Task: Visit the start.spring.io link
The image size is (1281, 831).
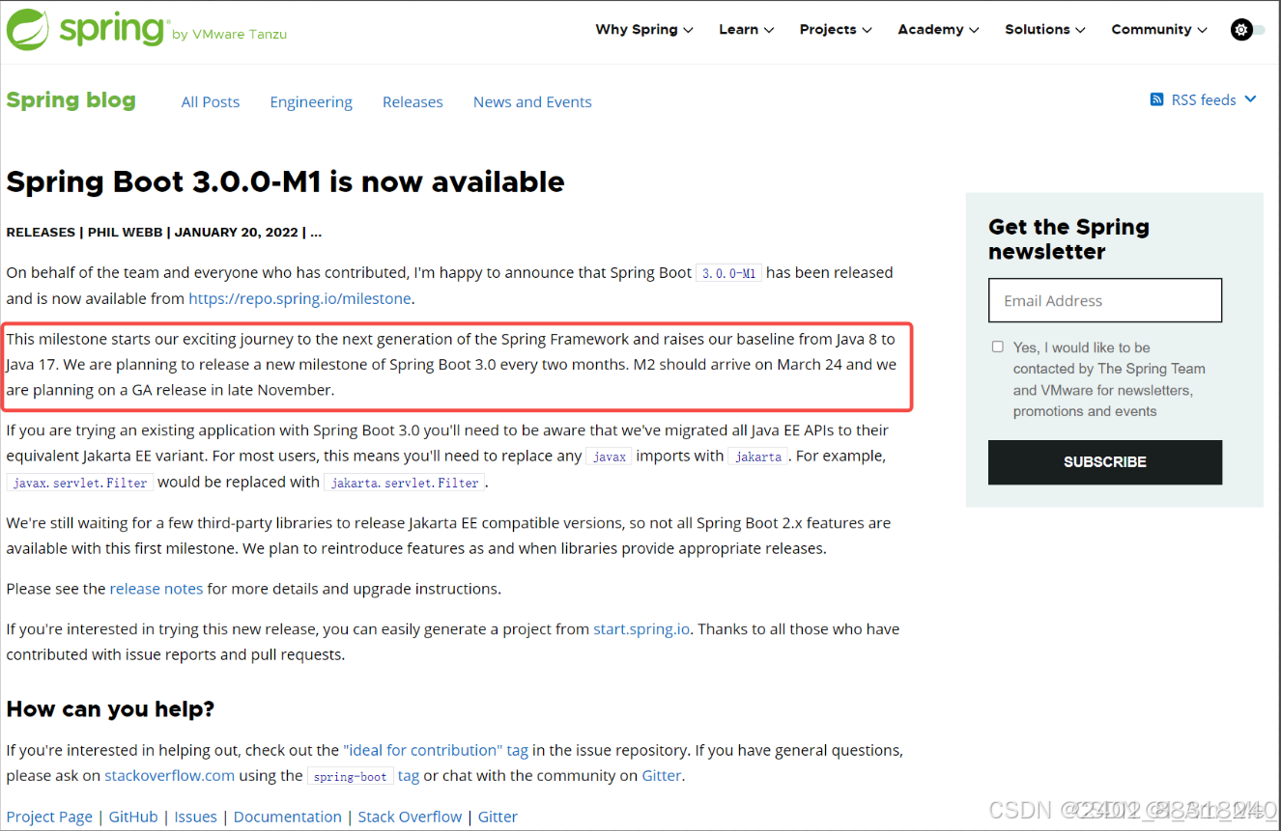Action: [x=641, y=629]
